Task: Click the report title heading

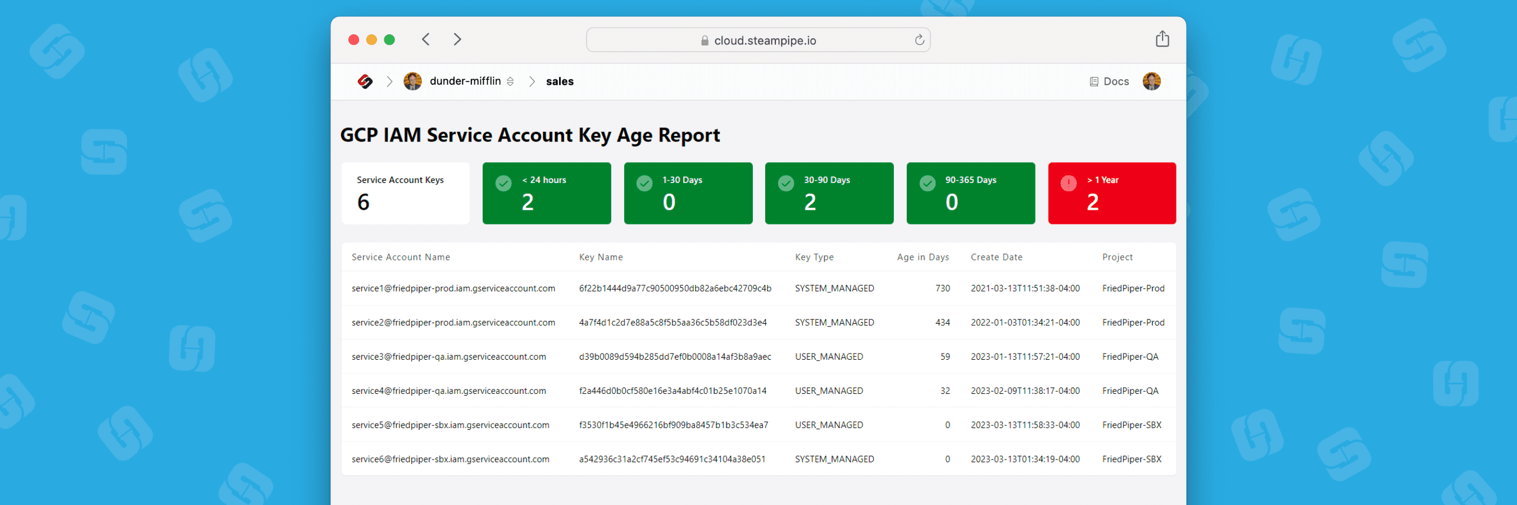Action: tap(530, 135)
